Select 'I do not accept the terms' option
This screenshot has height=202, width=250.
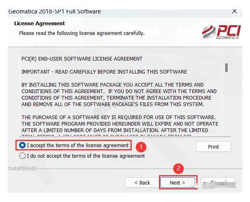[x=22, y=156]
